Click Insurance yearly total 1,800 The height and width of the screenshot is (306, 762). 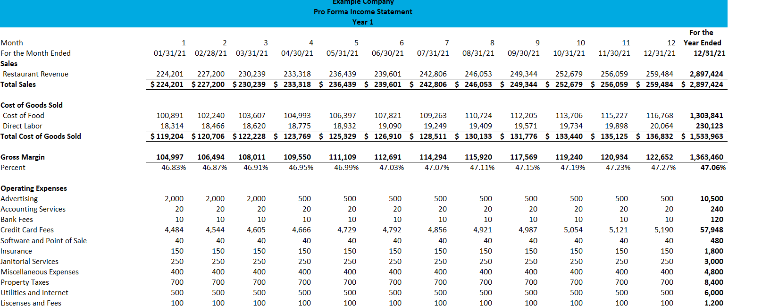tap(714, 251)
